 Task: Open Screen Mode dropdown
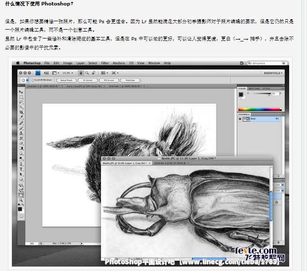coord(115,73)
